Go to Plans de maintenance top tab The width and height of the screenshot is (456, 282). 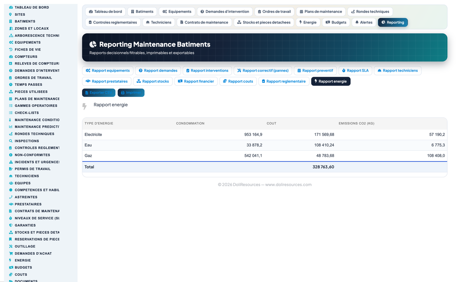click(x=321, y=12)
